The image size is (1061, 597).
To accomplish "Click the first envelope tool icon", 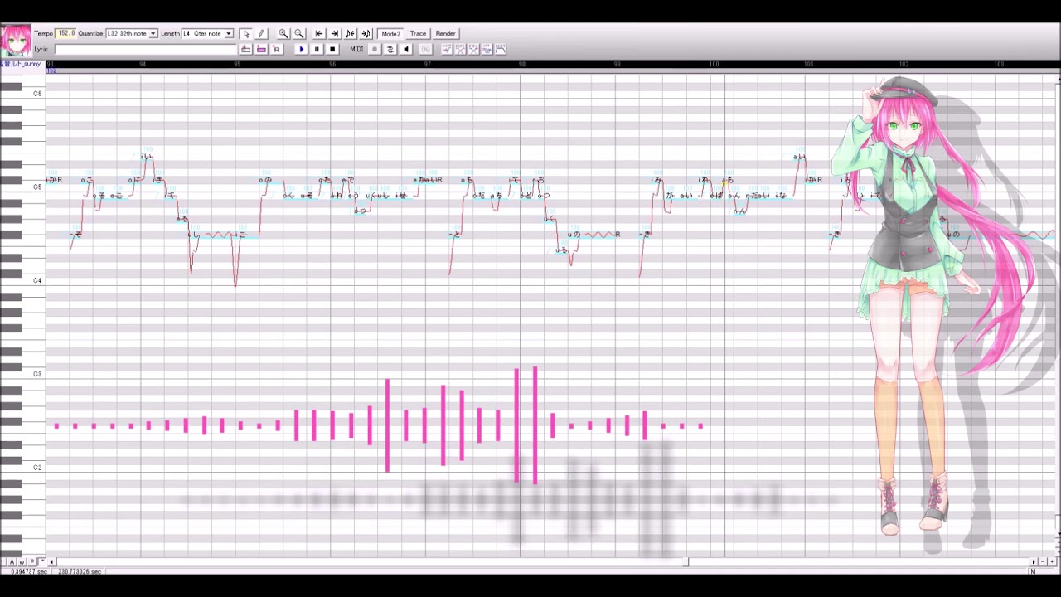I will pyautogui.click(x=447, y=50).
